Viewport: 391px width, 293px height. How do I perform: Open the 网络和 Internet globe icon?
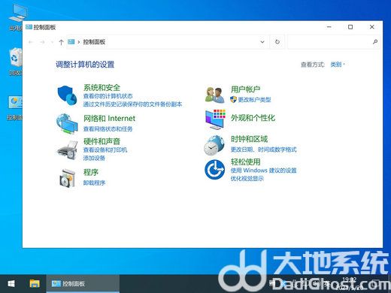point(67,123)
